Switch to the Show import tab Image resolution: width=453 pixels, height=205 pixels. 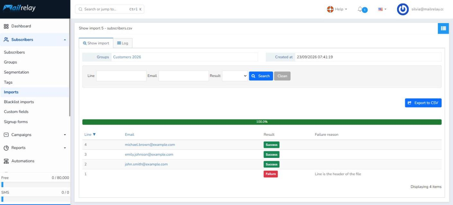[96, 43]
